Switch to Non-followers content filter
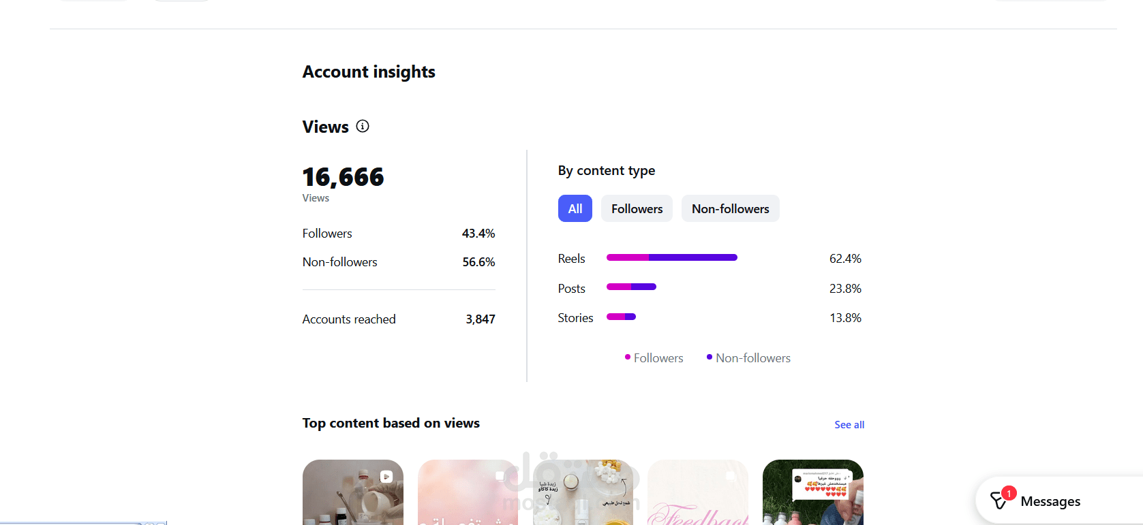Viewport: 1143px width, 525px height. (730, 208)
